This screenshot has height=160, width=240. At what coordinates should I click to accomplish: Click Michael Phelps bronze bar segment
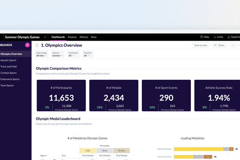(x=232, y=149)
